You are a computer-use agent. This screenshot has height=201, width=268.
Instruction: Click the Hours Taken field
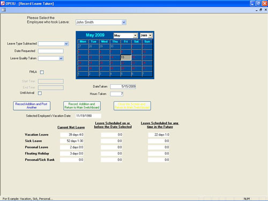coord(117,94)
